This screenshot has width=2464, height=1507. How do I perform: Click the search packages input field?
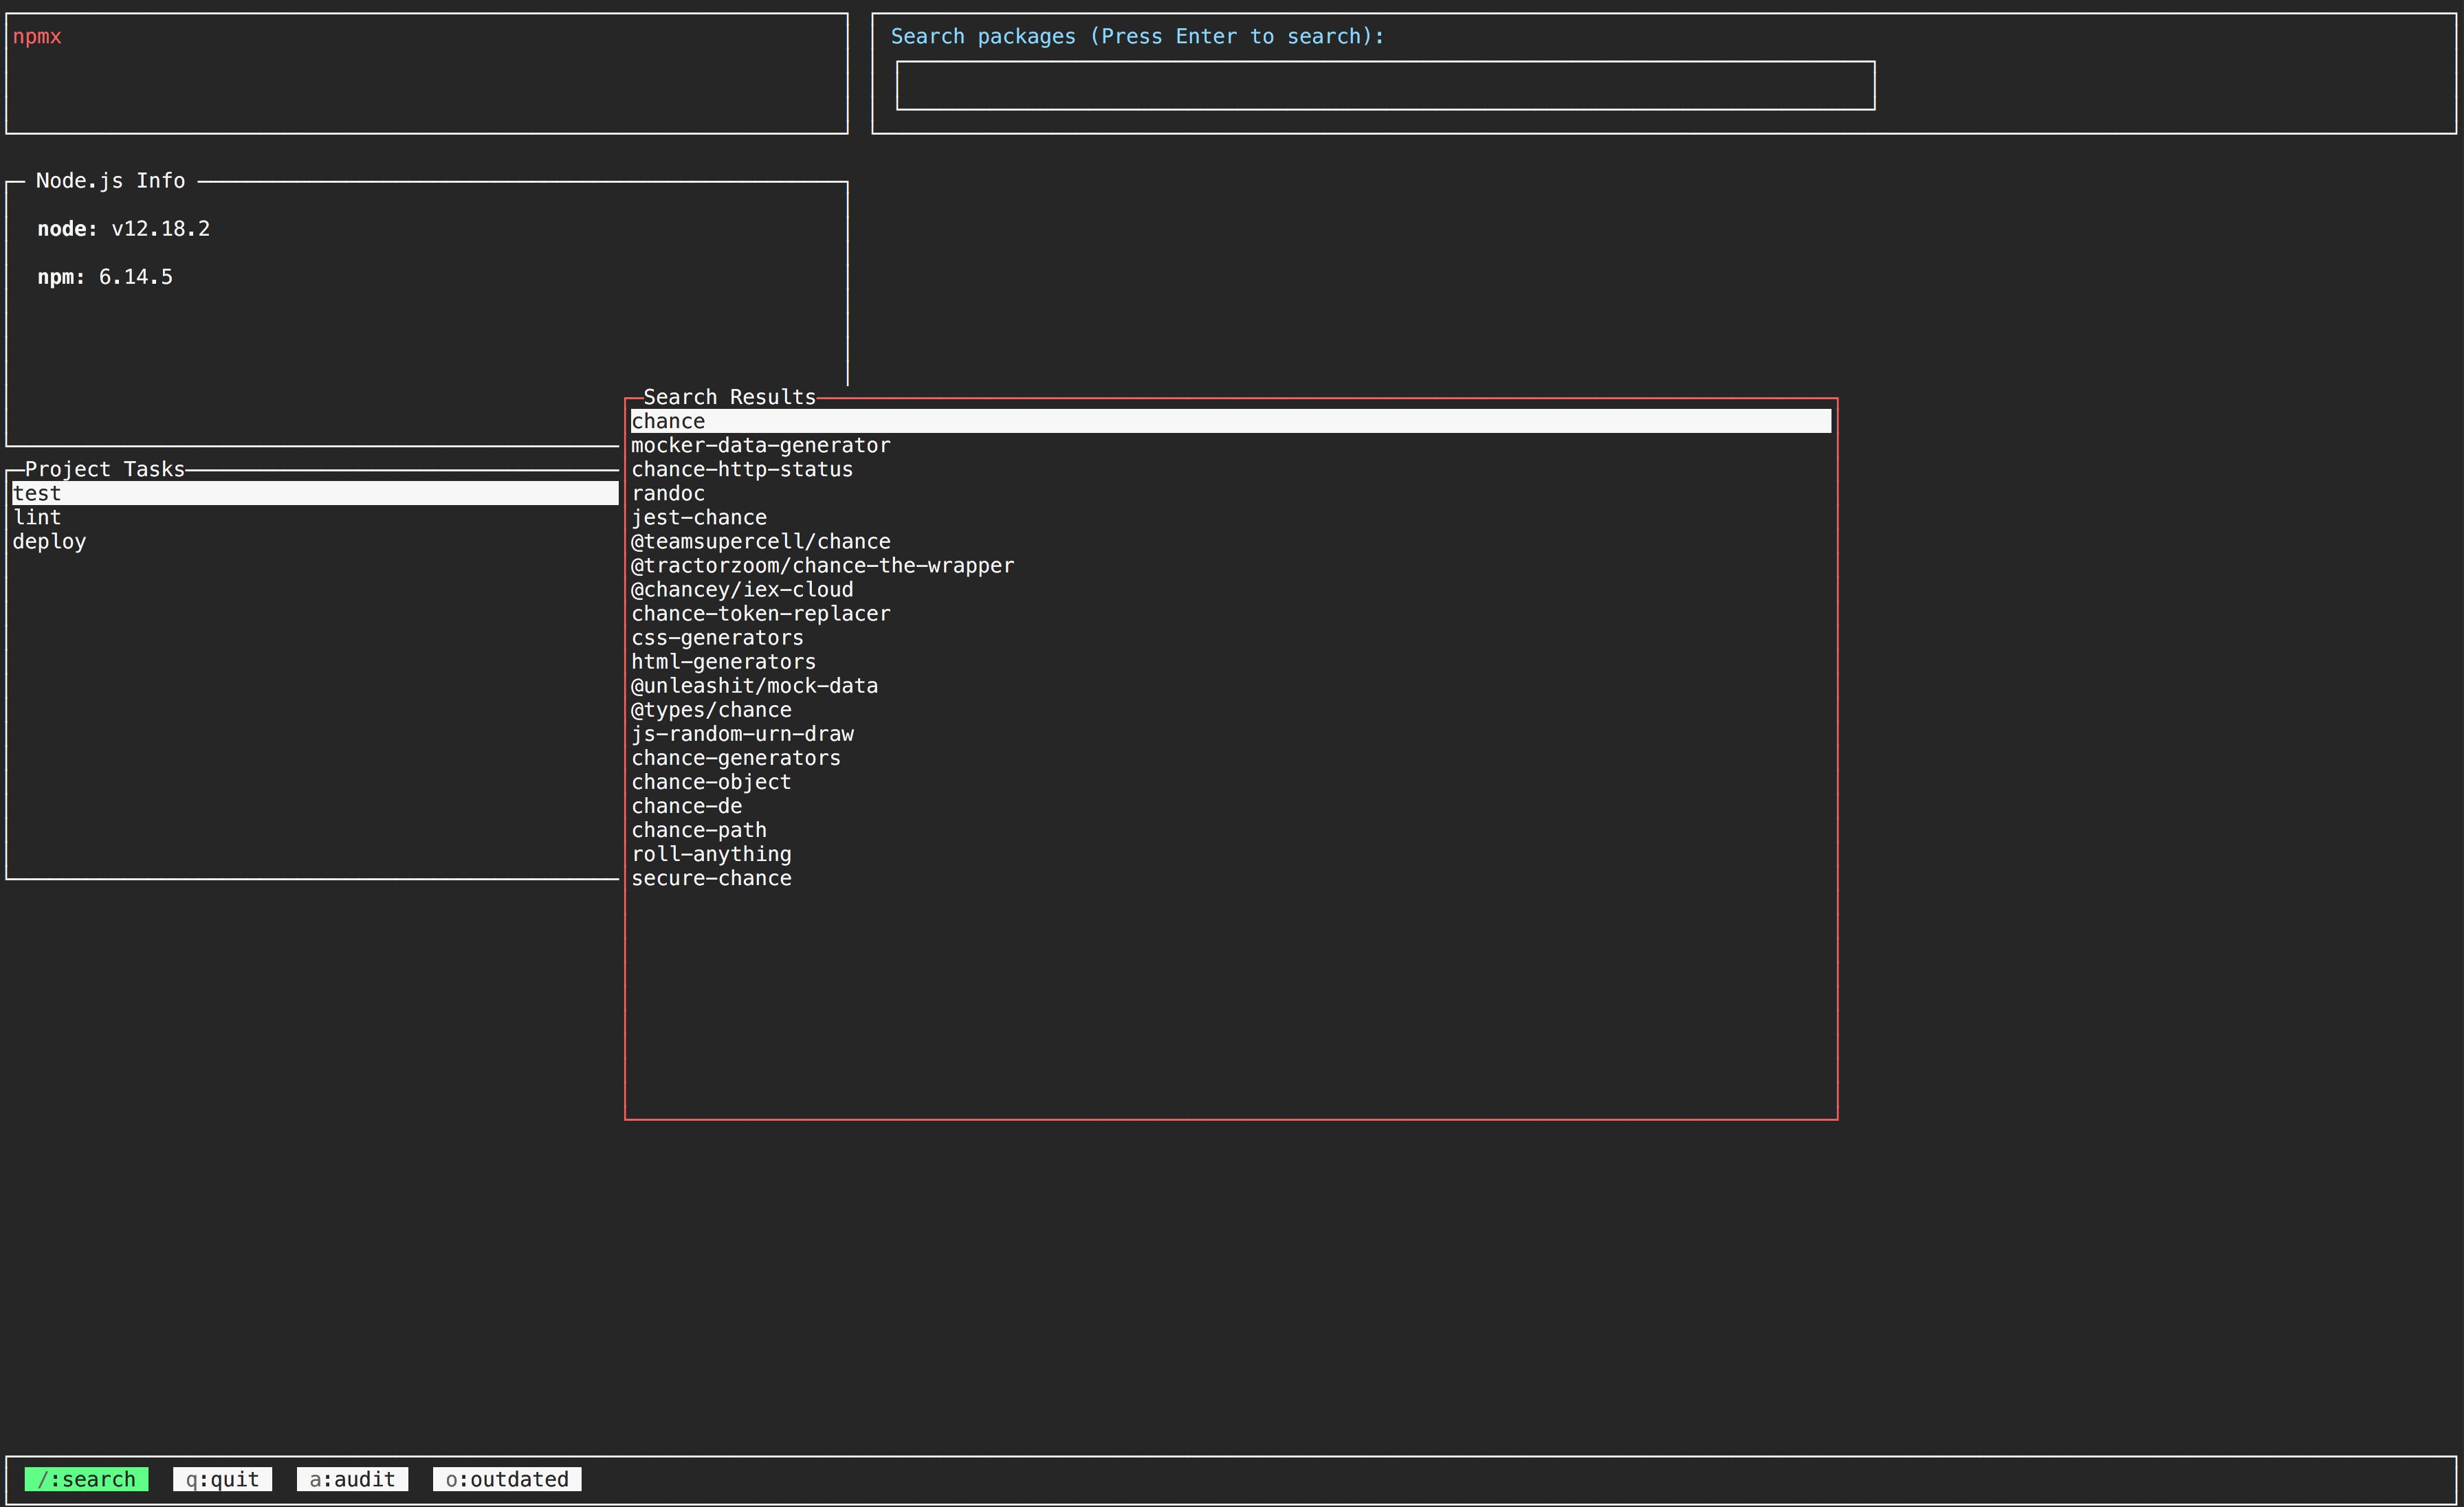1384,86
